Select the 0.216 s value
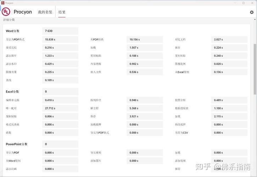257x177 pixels. (x=60, y=48)
